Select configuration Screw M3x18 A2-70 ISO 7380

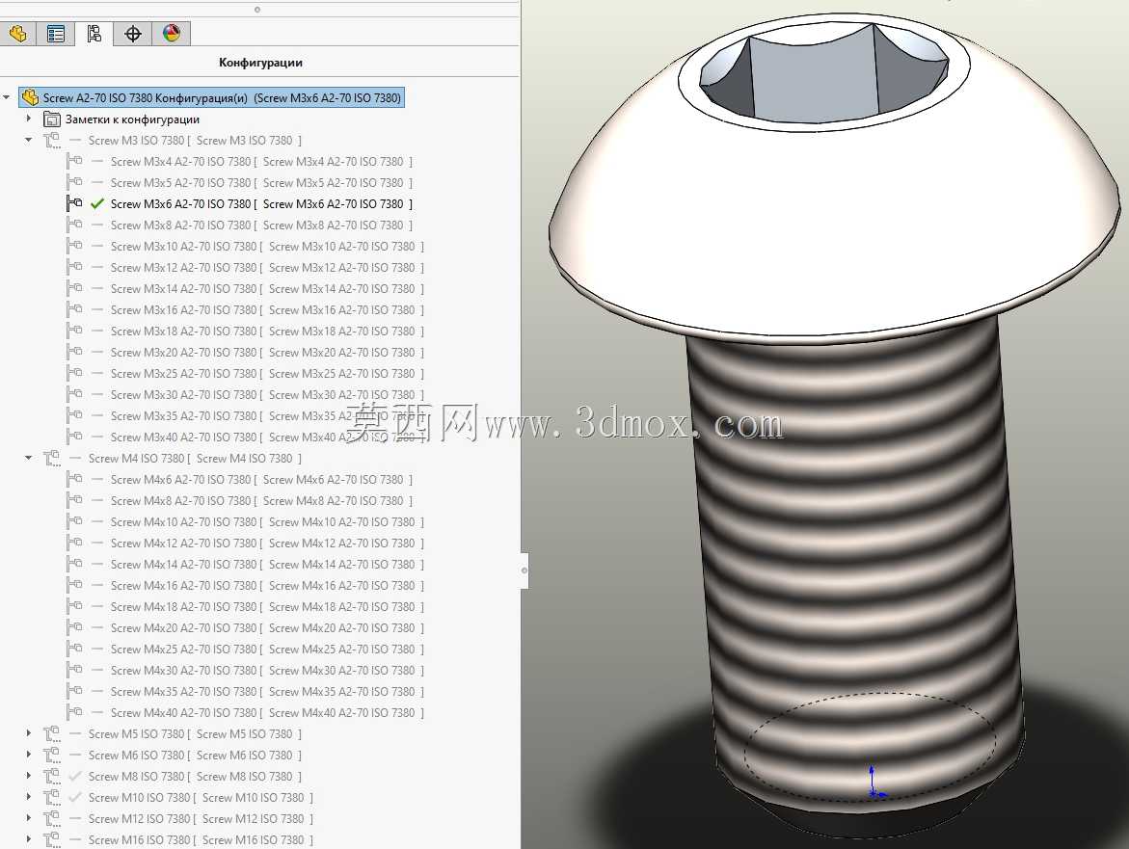pyautogui.click(x=267, y=331)
